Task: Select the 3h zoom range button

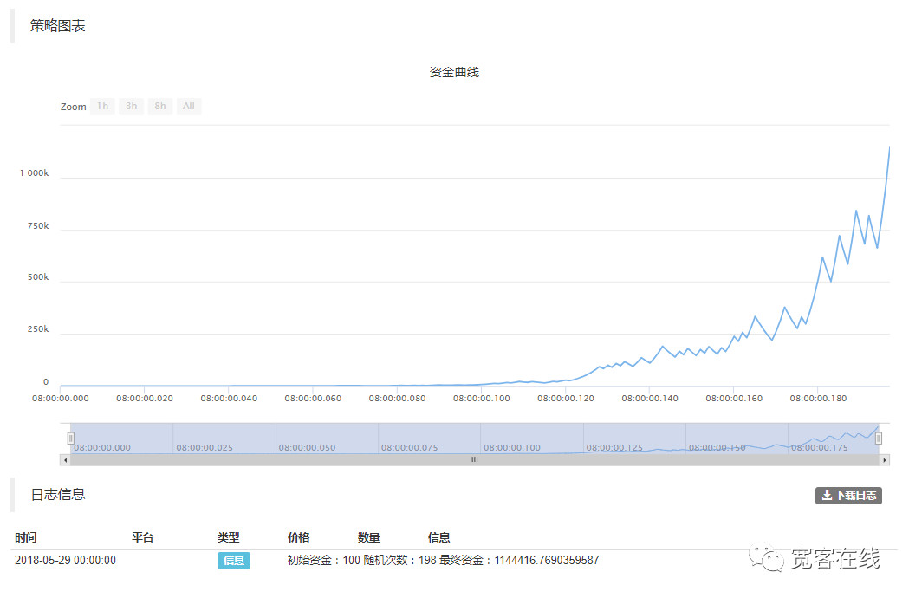Action: coord(131,107)
